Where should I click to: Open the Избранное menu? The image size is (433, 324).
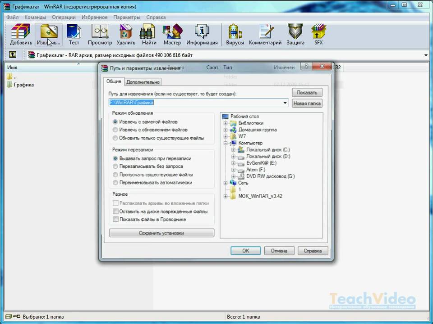[x=94, y=17]
